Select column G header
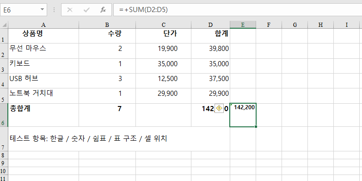This screenshot has height=181, width=362. tap(295, 25)
